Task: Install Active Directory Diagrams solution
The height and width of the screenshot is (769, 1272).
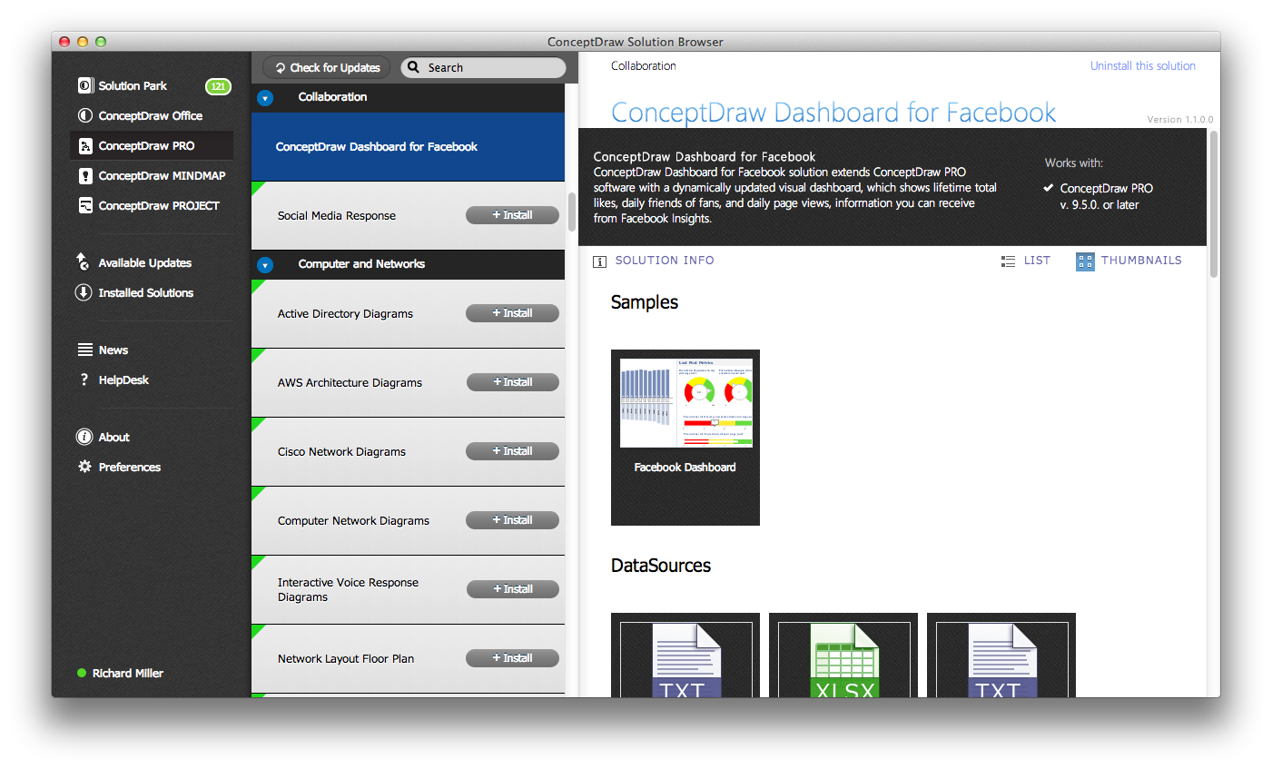Action: pyautogui.click(x=512, y=313)
